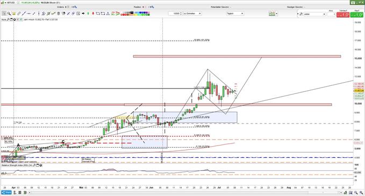The width and height of the screenshot is (365, 196).
Task: Click the 'Heutiger Gewinn' label
Action: pos(295,7)
